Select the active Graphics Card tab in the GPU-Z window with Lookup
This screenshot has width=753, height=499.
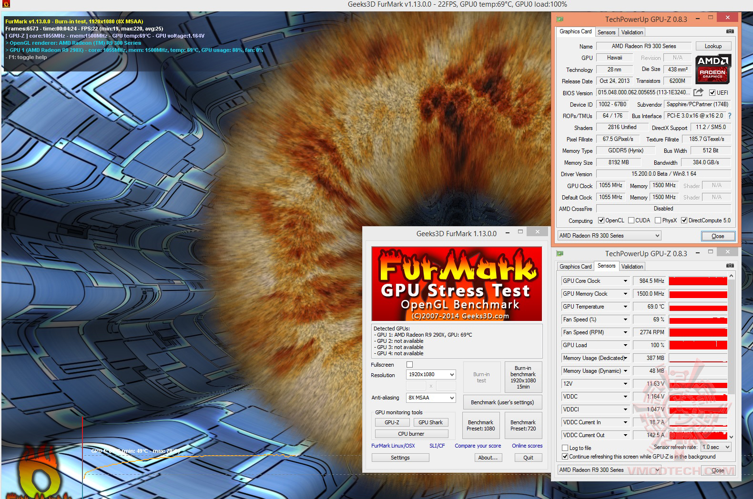click(x=575, y=31)
